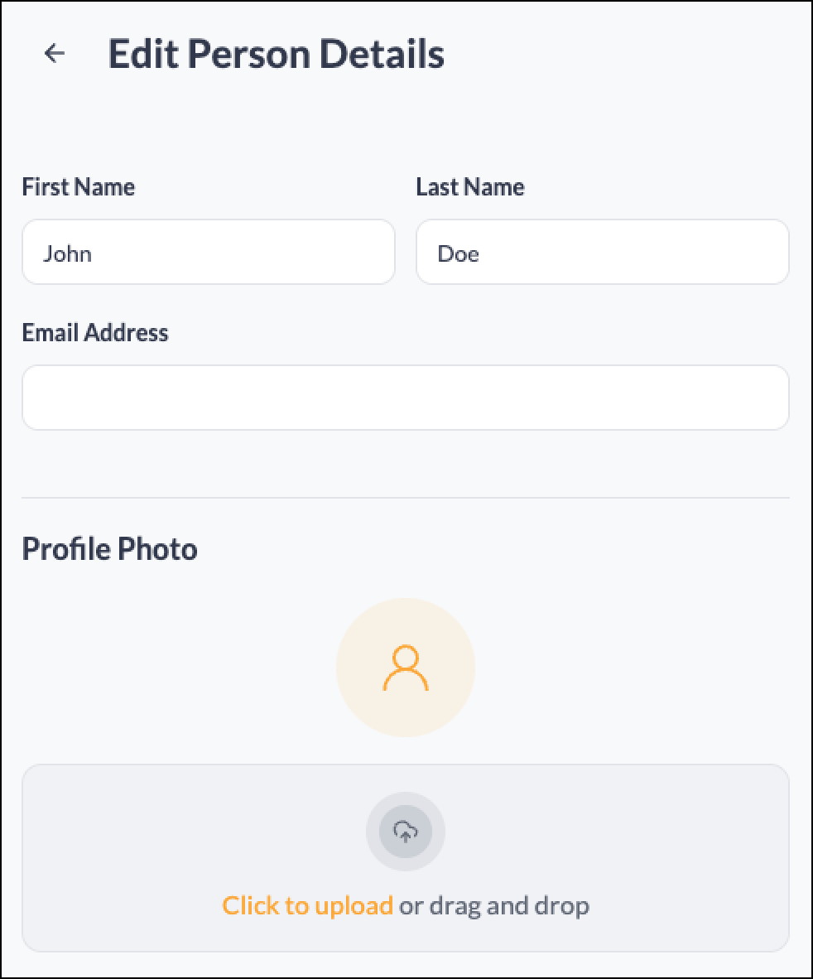Click the Edit Person Details heading
Image resolution: width=813 pixels, height=979 pixels.
277,54
